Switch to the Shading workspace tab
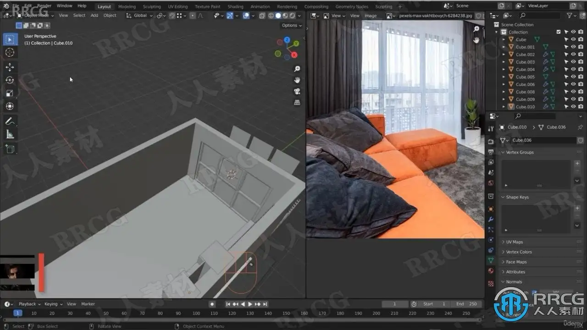Image resolution: width=587 pixels, height=330 pixels. click(235, 6)
